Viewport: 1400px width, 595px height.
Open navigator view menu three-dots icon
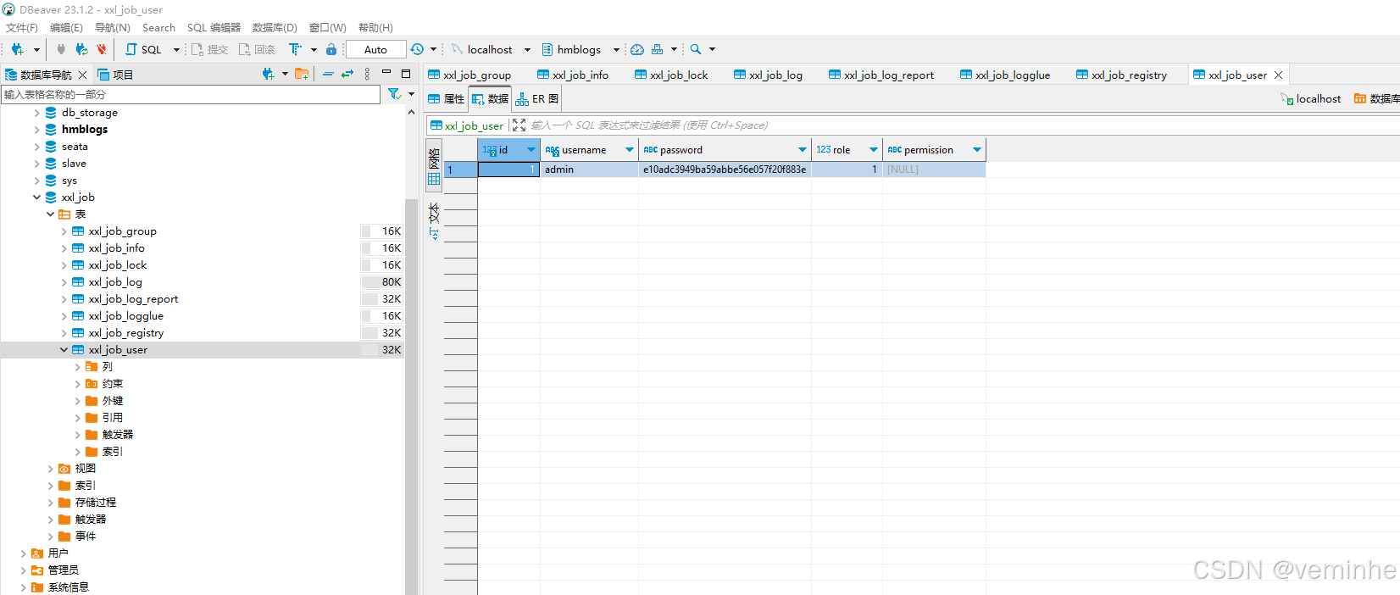pyautogui.click(x=367, y=74)
